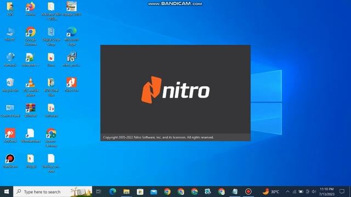Open File Explorer from the taskbar
The width and height of the screenshot is (351, 197).
point(127,192)
